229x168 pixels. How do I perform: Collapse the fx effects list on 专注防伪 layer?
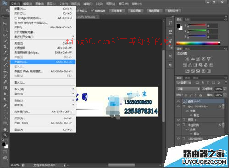point(224,124)
